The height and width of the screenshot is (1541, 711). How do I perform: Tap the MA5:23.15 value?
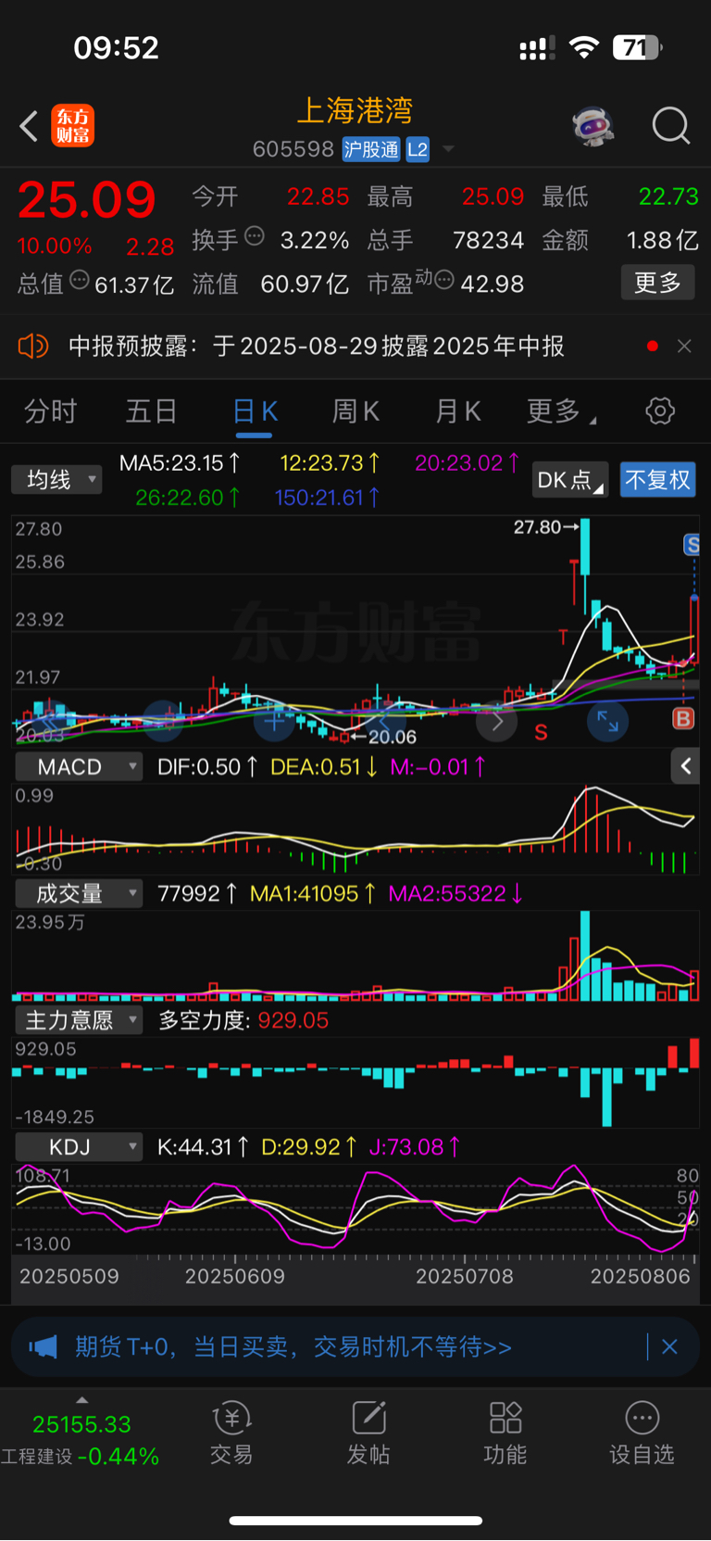[x=180, y=462]
